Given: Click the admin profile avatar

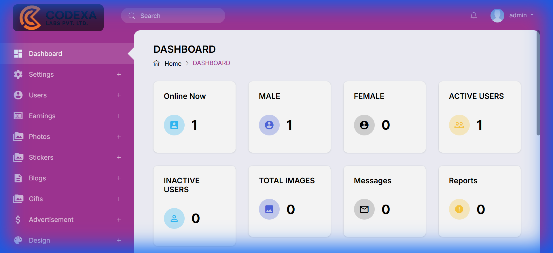Looking at the screenshot, I should 497,16.
